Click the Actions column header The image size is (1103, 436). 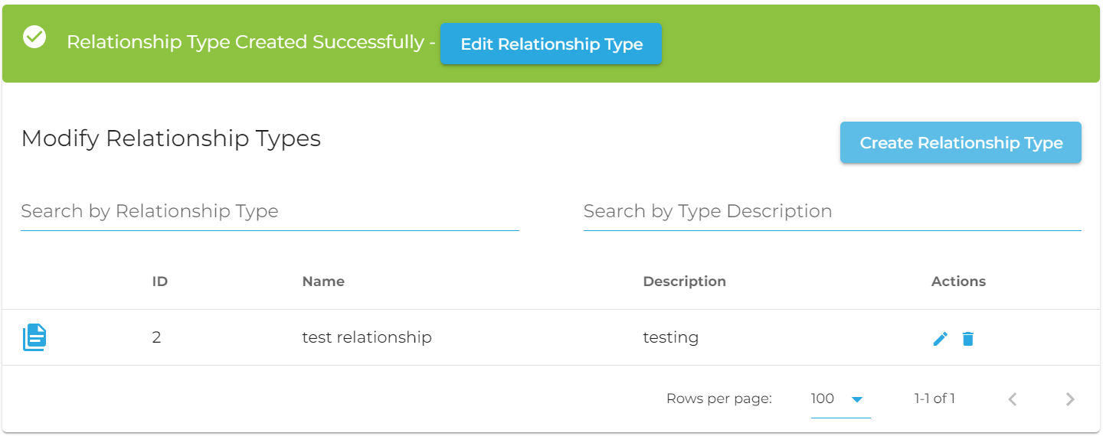coord(958,281)
